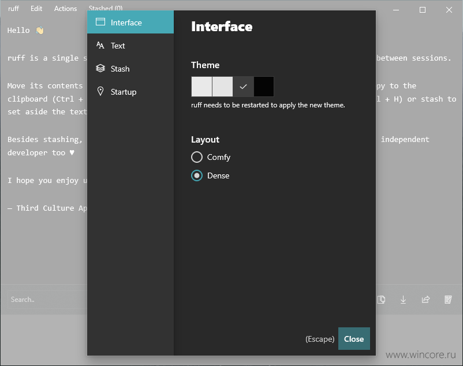This screenshot has height=366, width=463.
Task: Click the copy to clipboard icon
Action: (381, 300)
